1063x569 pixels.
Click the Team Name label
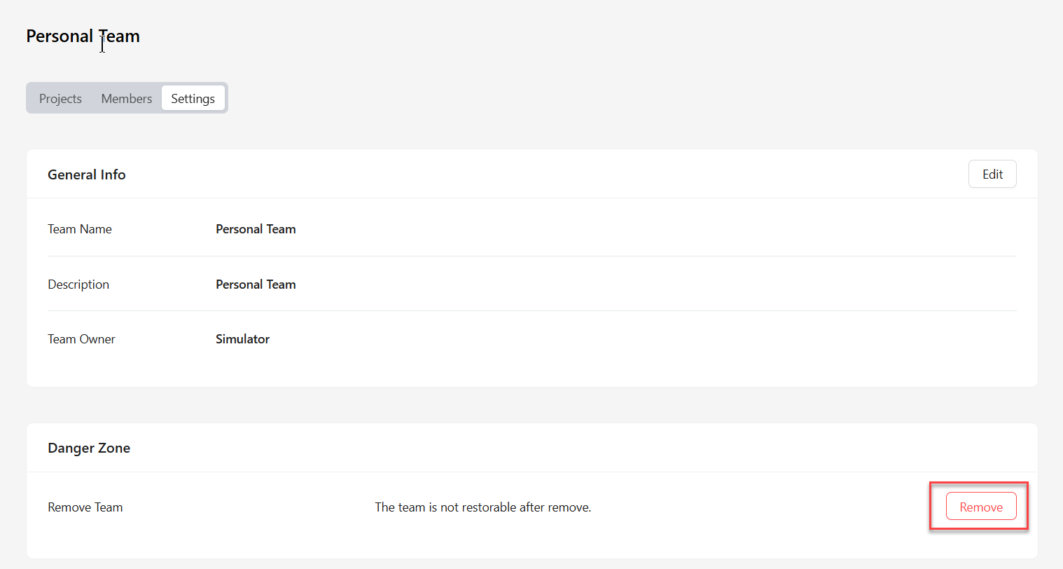coord(80,229)
